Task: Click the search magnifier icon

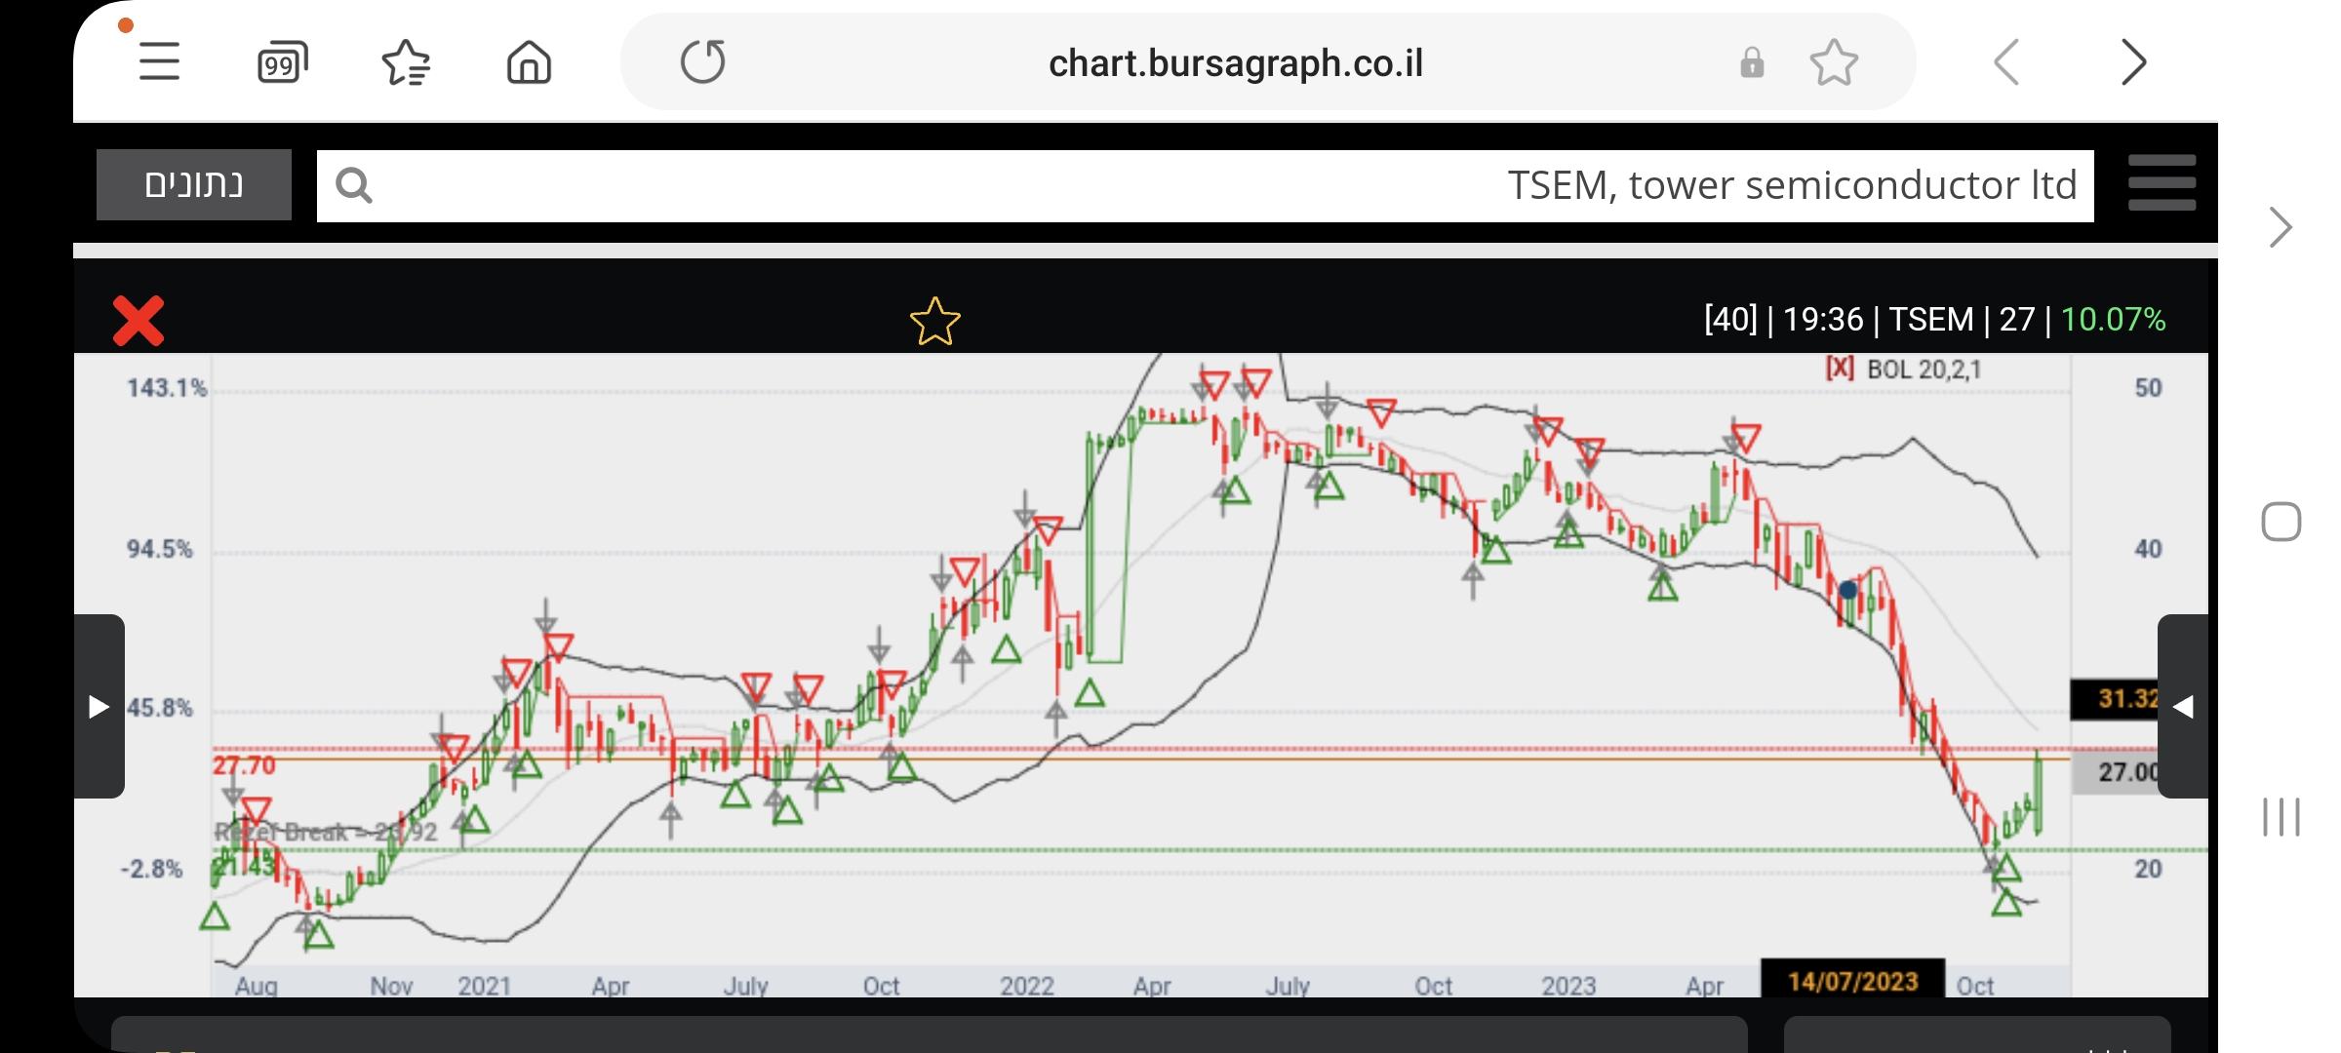Action: (353, 185)
